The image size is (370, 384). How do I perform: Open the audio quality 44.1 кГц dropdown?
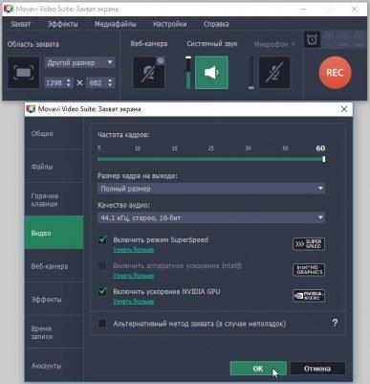pos(211,218)
